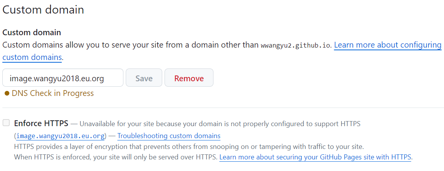Click the grayed-out Save button

click(144, 78)
